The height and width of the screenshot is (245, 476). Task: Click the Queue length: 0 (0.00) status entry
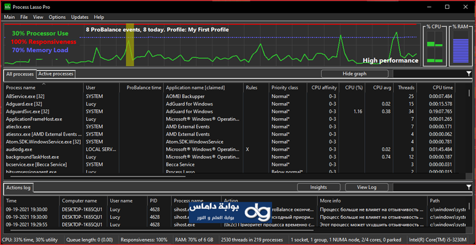pos(90,240)
